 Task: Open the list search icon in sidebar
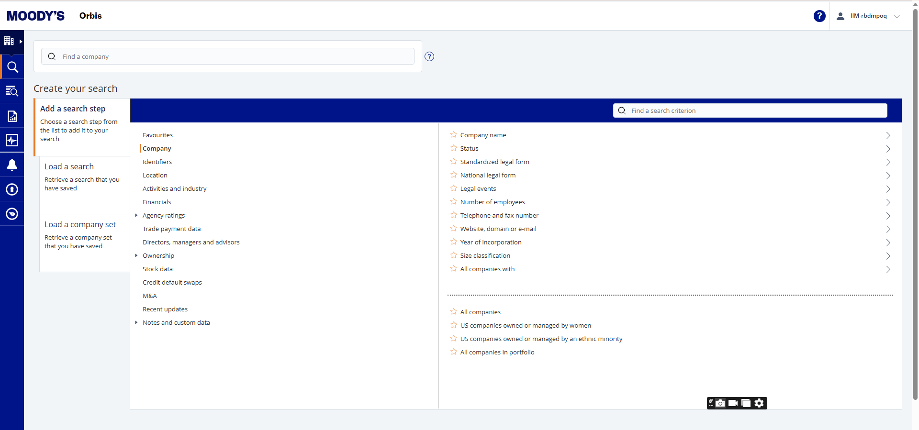click(x=12, y=91)
